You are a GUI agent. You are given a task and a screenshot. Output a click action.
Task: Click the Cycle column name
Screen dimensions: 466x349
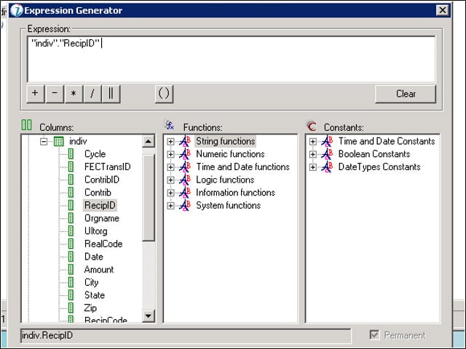point(95,154)
